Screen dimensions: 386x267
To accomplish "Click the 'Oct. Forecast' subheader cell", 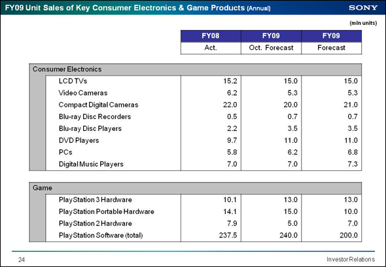I will [x=271, y=48].
